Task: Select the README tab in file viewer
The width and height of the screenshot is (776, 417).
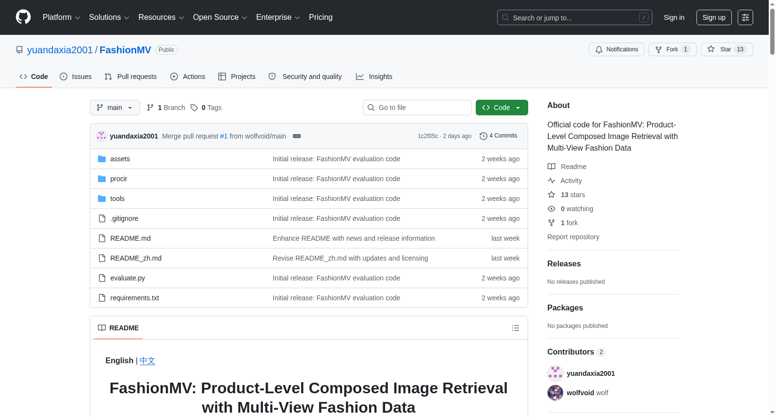Action: click(x=118, y=328)
